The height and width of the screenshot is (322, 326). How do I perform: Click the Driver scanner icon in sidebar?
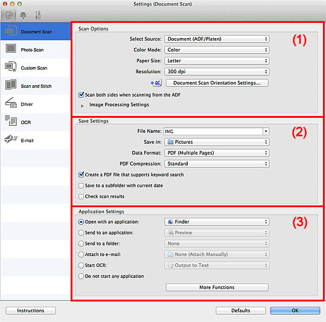tap(11, 103)
